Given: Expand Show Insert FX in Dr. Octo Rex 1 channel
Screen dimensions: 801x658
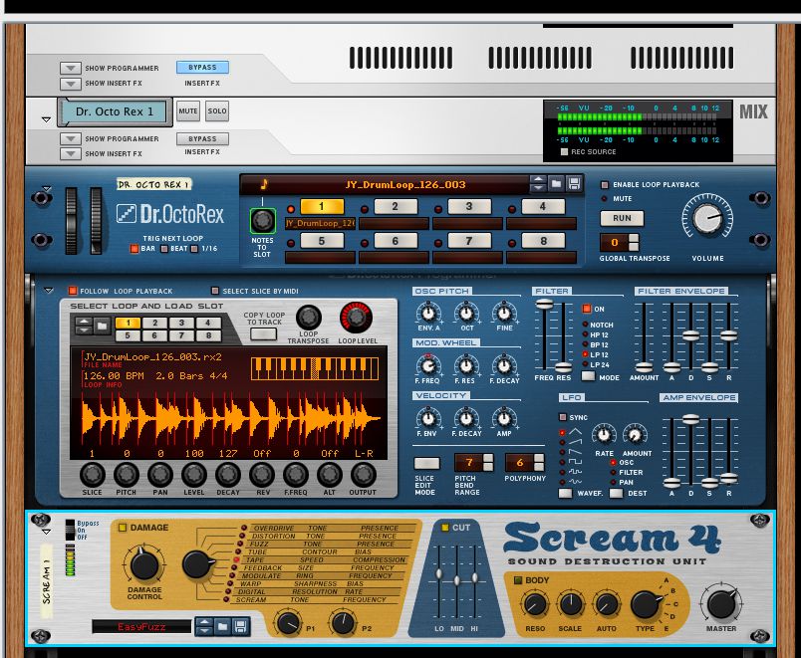Looking at the screenshot, I should 71,153.
